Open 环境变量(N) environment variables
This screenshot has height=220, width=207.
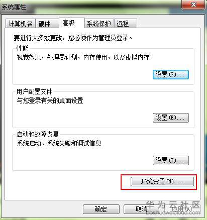[x=162, y=182]
